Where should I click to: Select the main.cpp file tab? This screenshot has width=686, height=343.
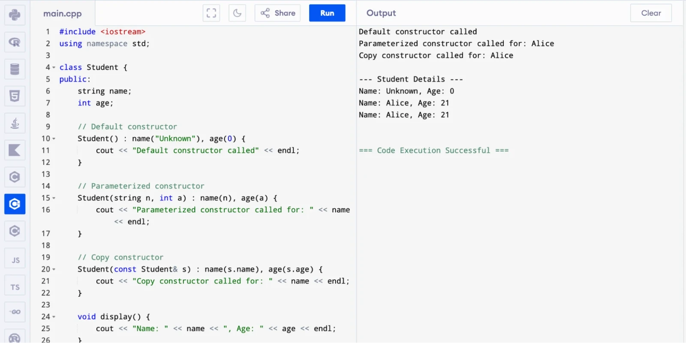[x=63, y=13]
